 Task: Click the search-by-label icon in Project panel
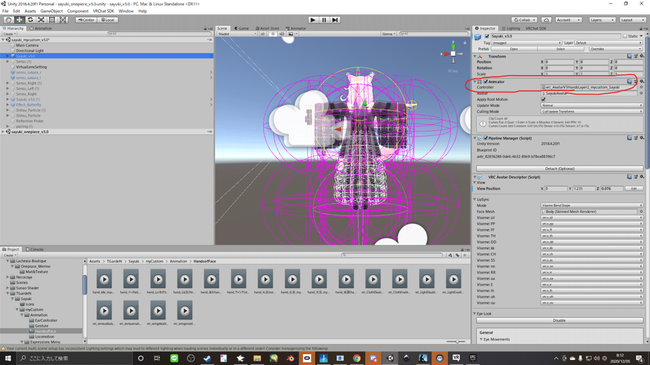[458, 255]
